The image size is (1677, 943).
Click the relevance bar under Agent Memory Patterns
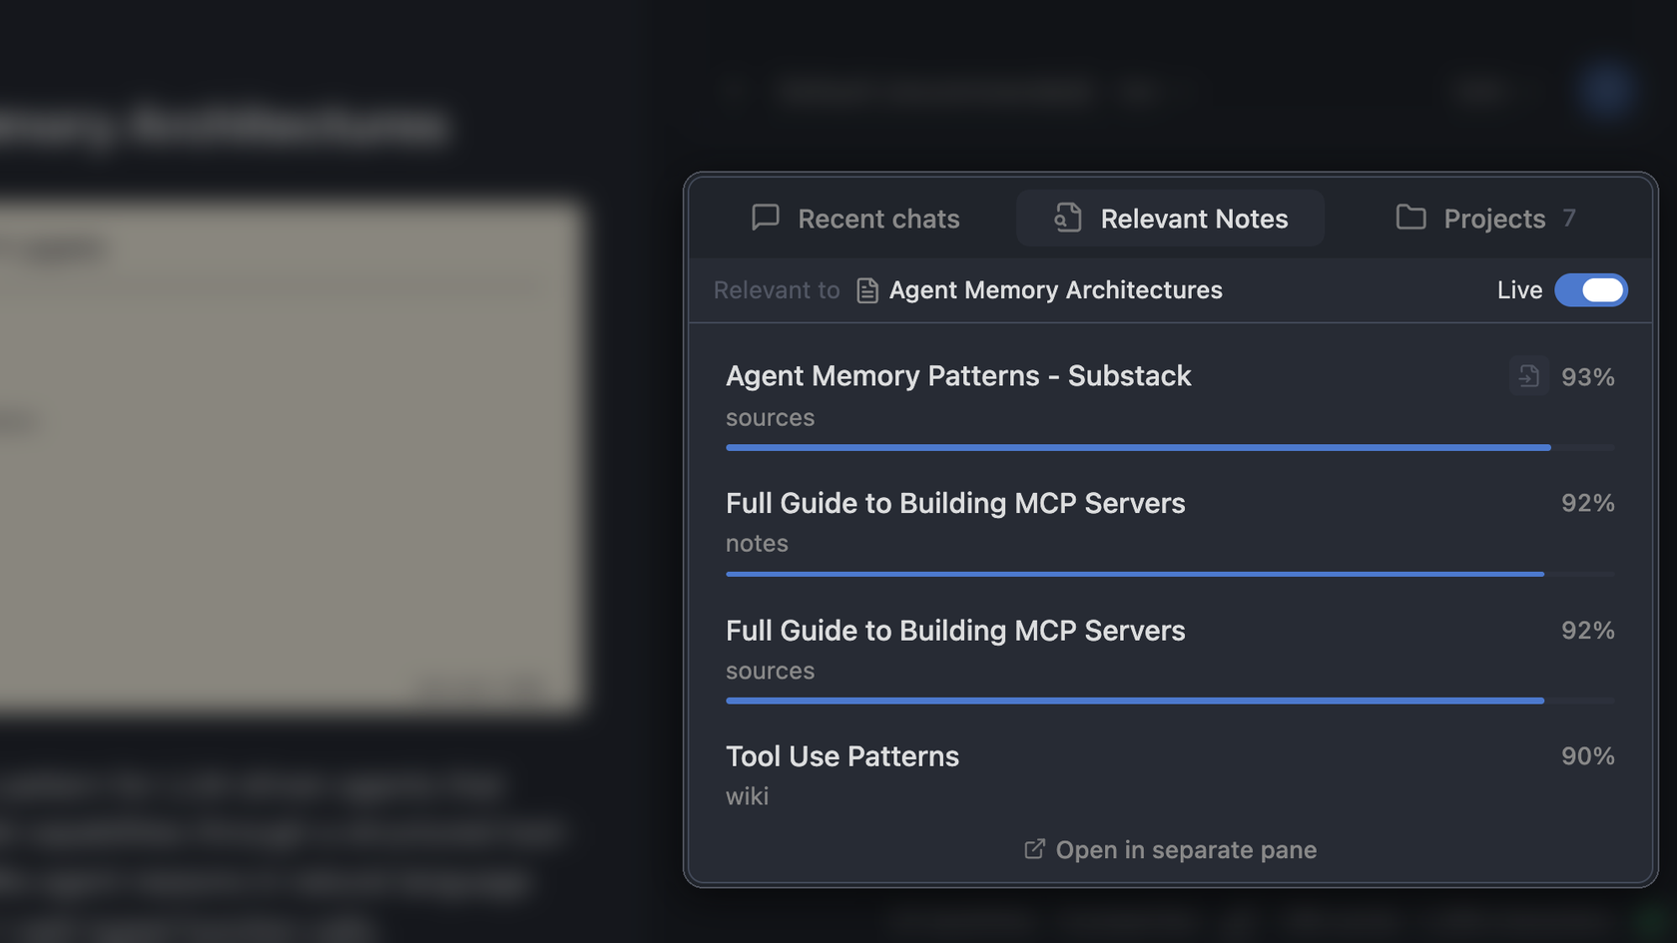1170,448
